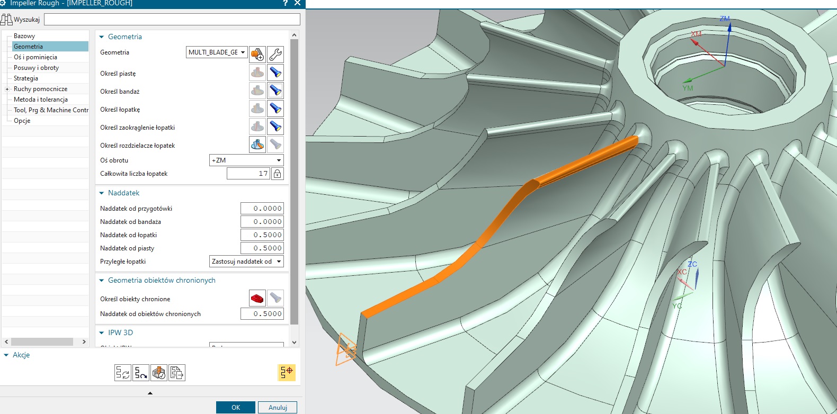Expand the Ruchy pomocnicze tree node

[7, 89]
